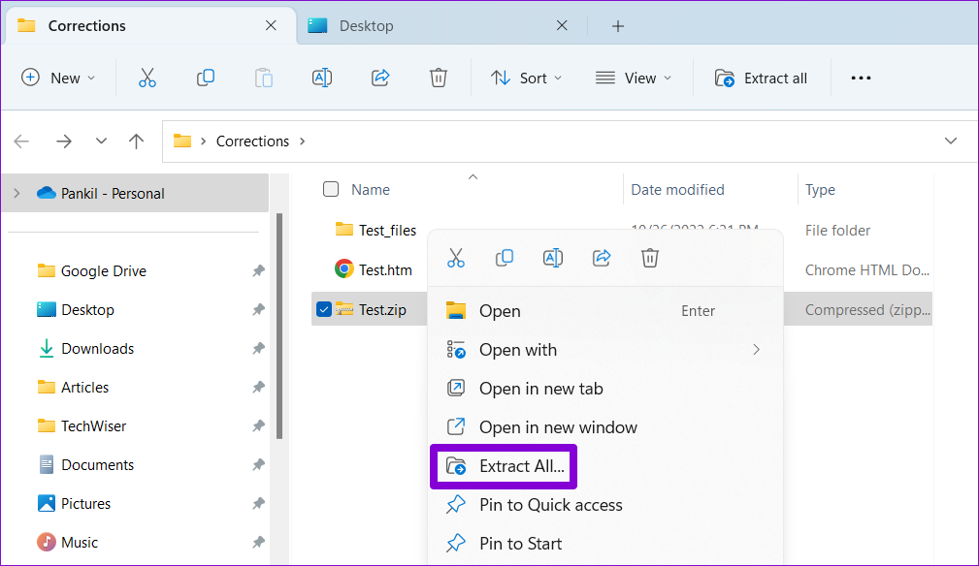
Task: Click chevron before Corrections in address bar
Action: coord(203,141)
